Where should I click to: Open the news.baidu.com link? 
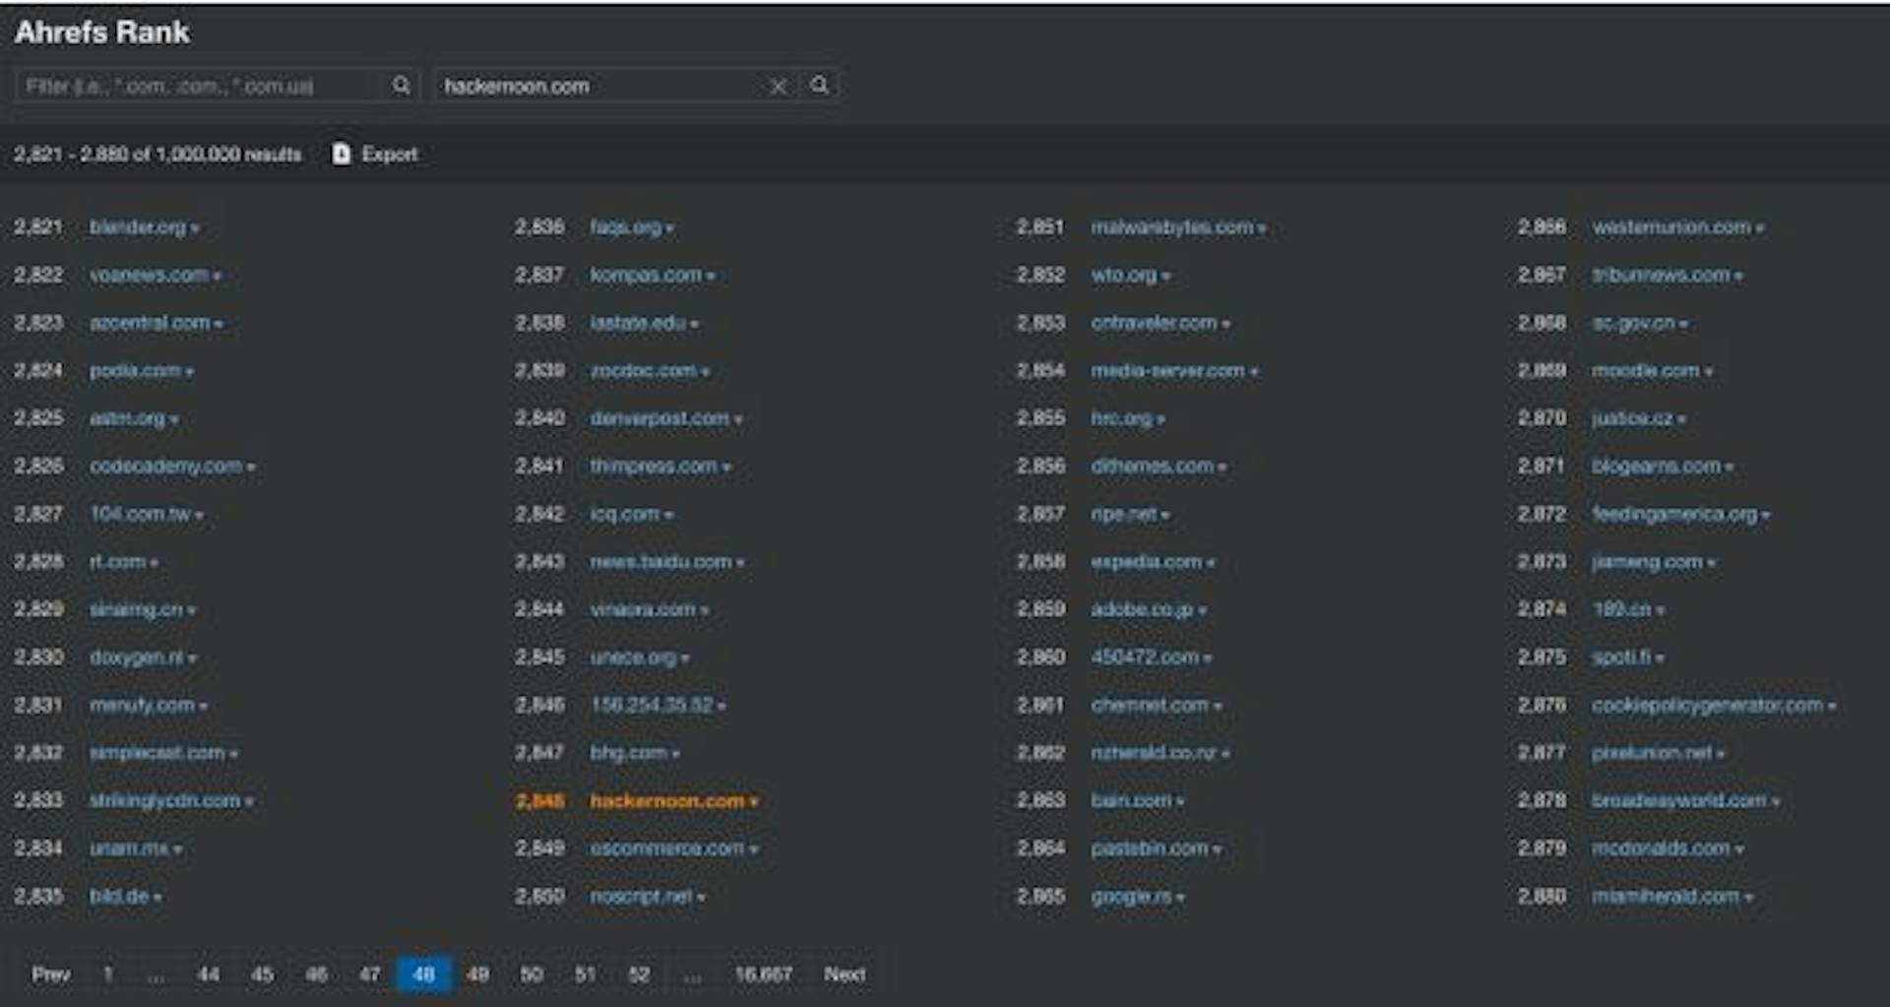click(661, 562)
